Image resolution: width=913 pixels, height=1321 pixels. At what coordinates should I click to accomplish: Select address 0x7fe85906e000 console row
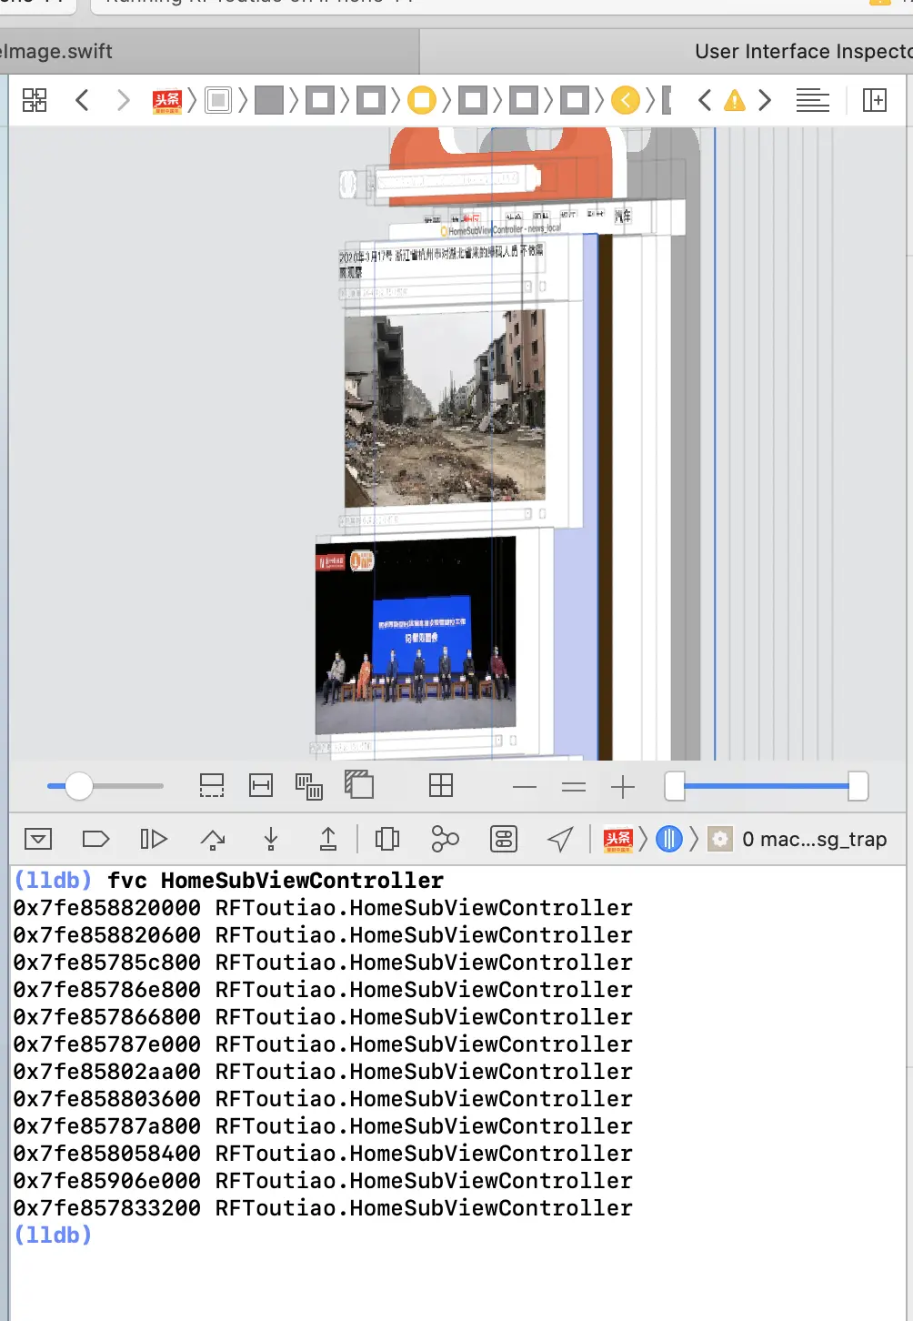pos(323,1181)
